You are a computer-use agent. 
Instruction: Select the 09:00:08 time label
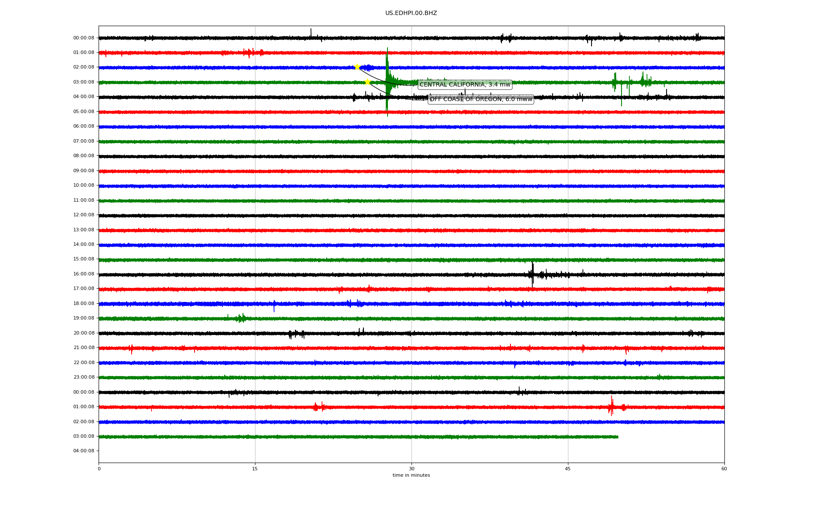click(84, 170)
